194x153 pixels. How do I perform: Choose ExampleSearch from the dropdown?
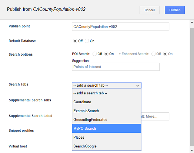107,111
